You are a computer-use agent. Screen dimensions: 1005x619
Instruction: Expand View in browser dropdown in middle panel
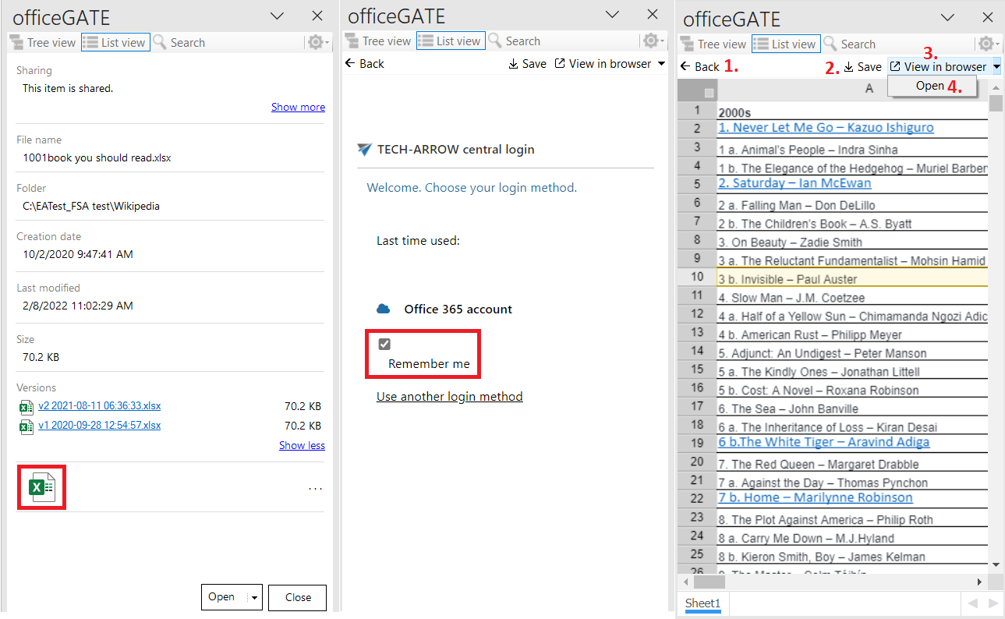(x=662, y=64)
